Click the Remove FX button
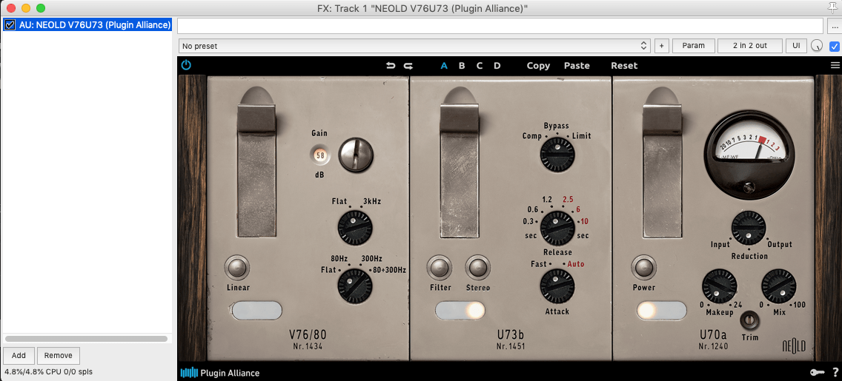 click(x=59, y=356)
